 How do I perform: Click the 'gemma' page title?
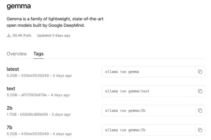point(18,6)
